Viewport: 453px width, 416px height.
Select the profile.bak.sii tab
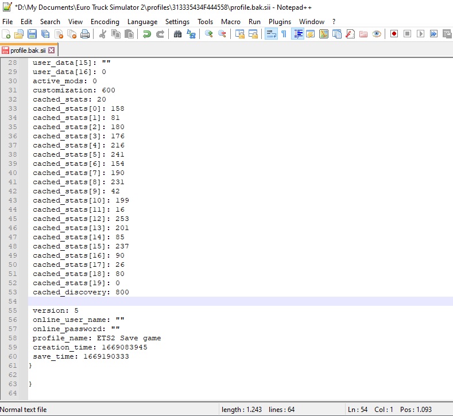point(28,50)
